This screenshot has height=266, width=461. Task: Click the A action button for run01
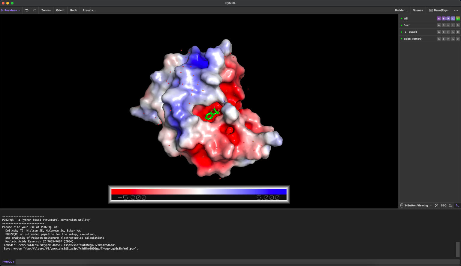coord(439,32)
